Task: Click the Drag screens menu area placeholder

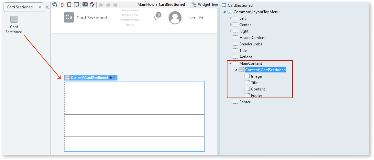Action: [x=130, y=18]
